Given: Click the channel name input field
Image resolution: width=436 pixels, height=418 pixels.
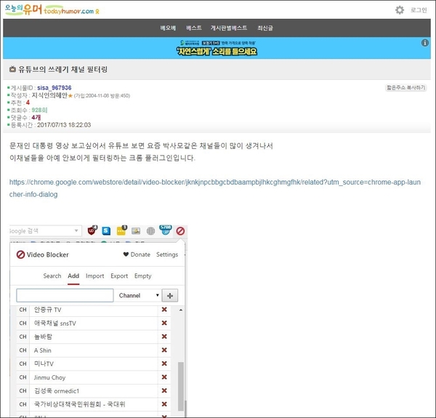Looking at the screenshot, I should [65, 295].
